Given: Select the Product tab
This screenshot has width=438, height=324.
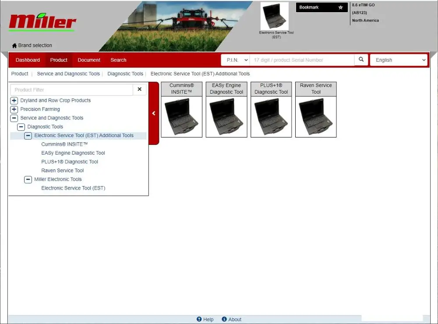Looking at the screenshot, I should coord(59,60).
